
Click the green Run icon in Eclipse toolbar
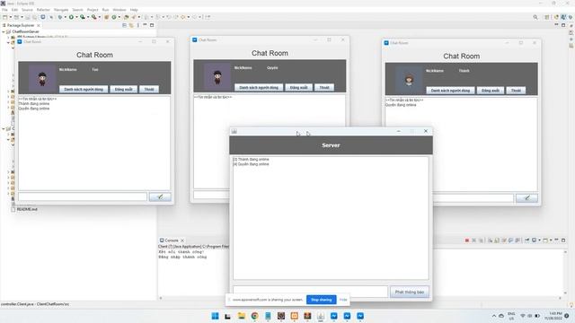[x=72, y=17]
